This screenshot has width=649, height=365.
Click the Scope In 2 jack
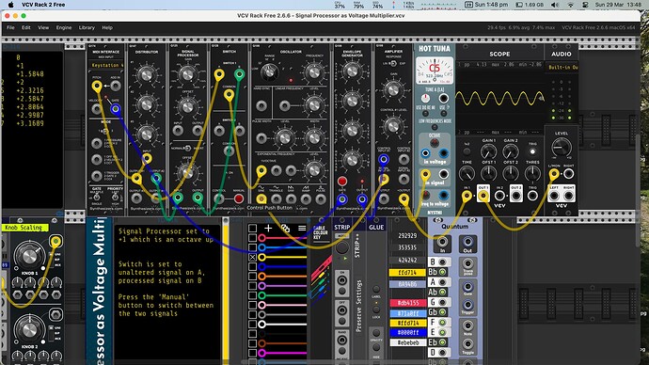[x=499, y=196]
